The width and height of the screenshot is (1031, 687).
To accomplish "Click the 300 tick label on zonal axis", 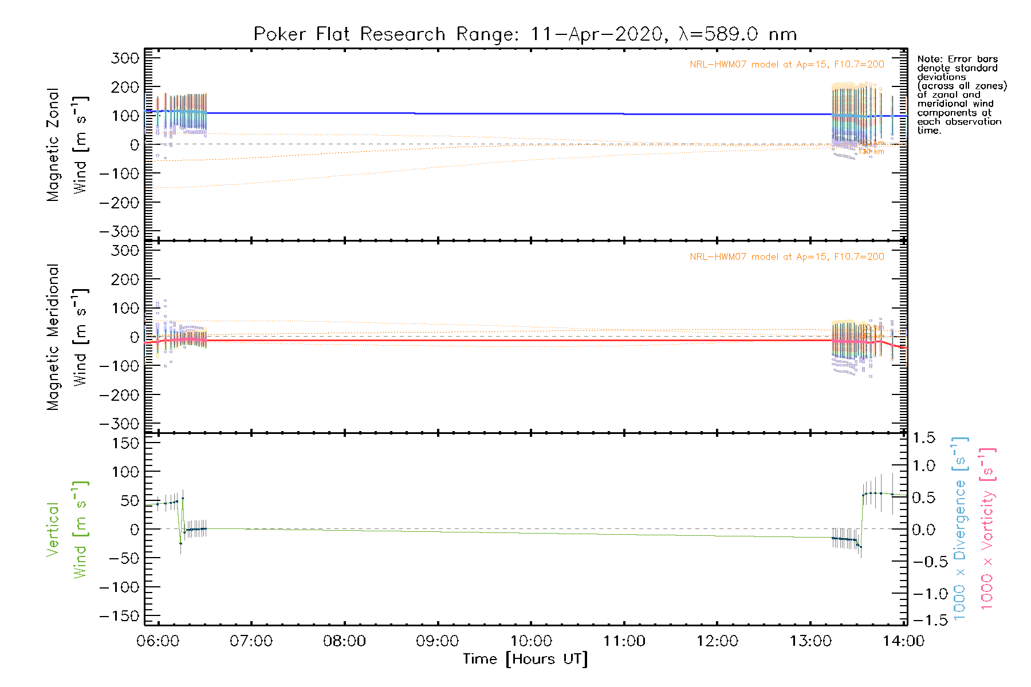I will (125, 58).
